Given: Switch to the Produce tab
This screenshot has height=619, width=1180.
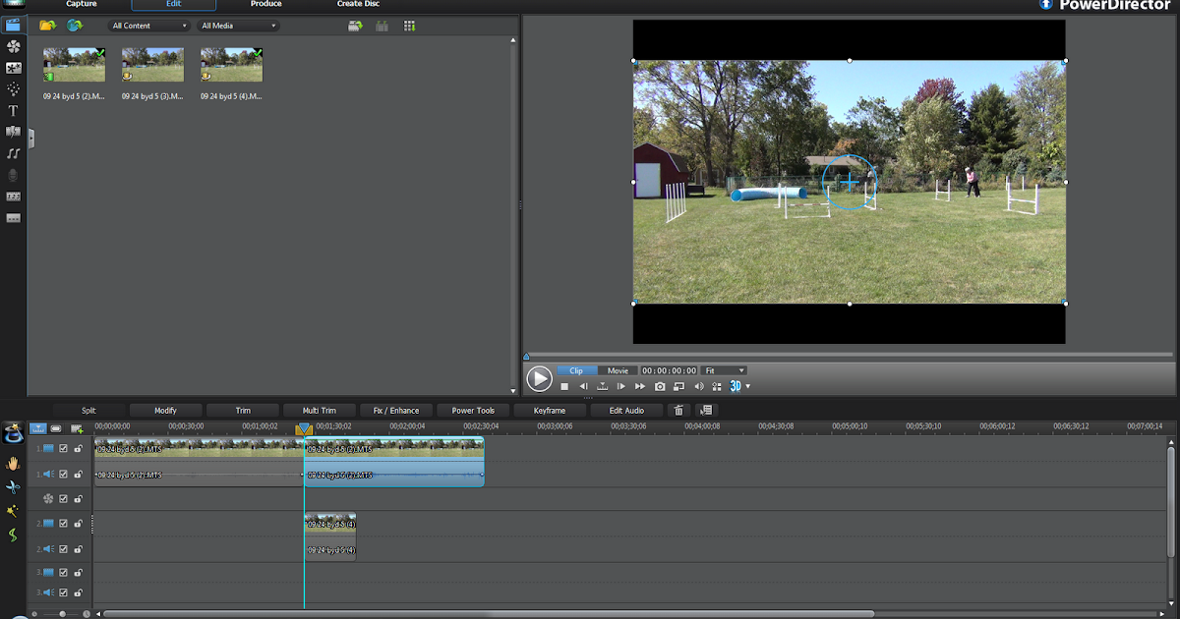Looking at the screenshot, I should click(265, 4).
